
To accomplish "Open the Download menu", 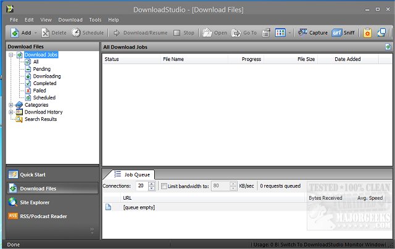I will click(x=70, y=20).
